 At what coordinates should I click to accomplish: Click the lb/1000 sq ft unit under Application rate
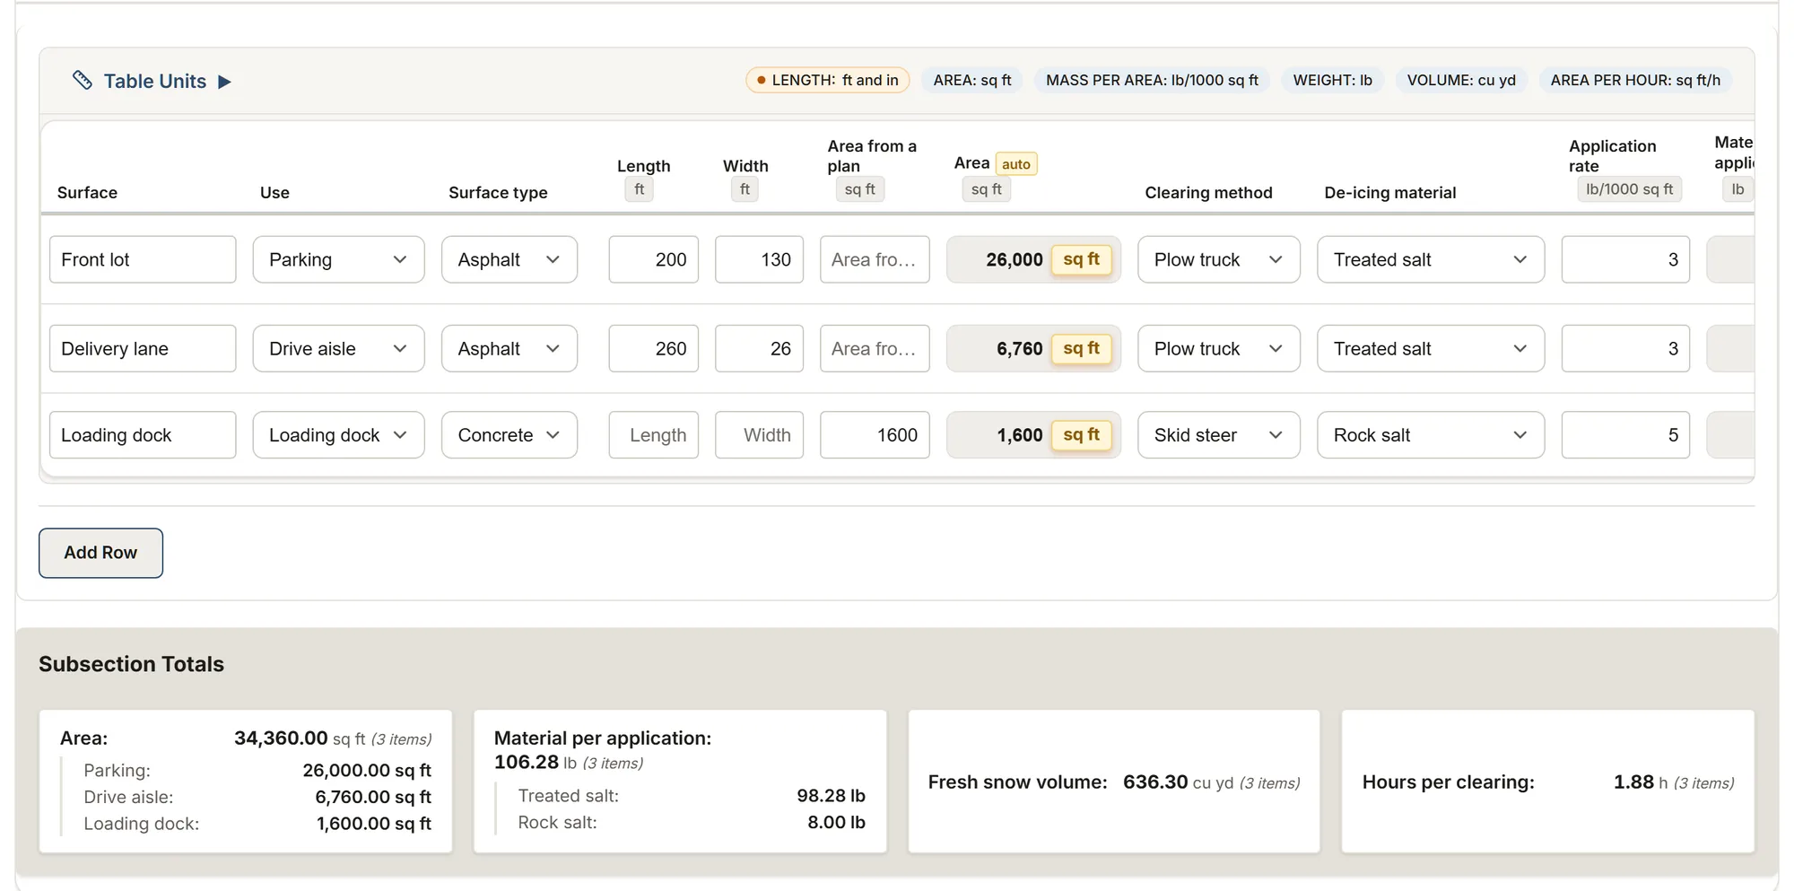(1629, 189)
